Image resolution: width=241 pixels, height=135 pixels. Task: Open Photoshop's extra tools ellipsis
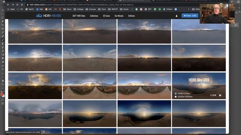[3, 88]
